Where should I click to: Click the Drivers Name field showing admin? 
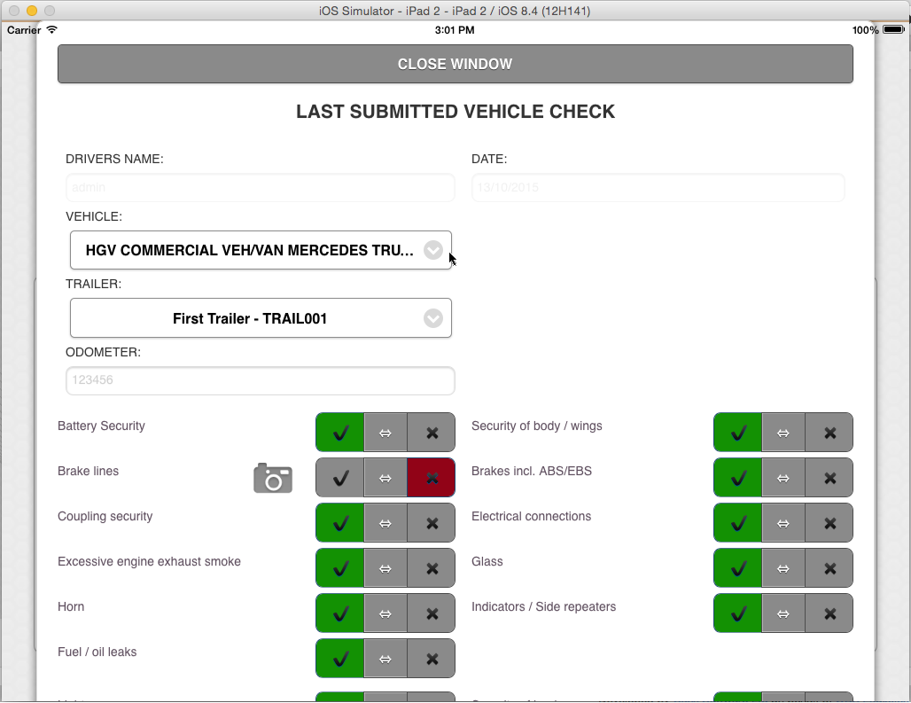(261, 188)
